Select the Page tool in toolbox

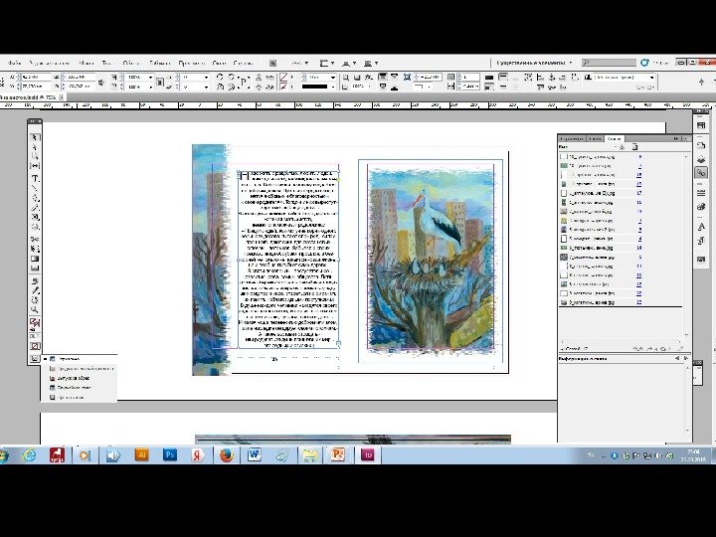pyautogui.click(x=35, y=156)
